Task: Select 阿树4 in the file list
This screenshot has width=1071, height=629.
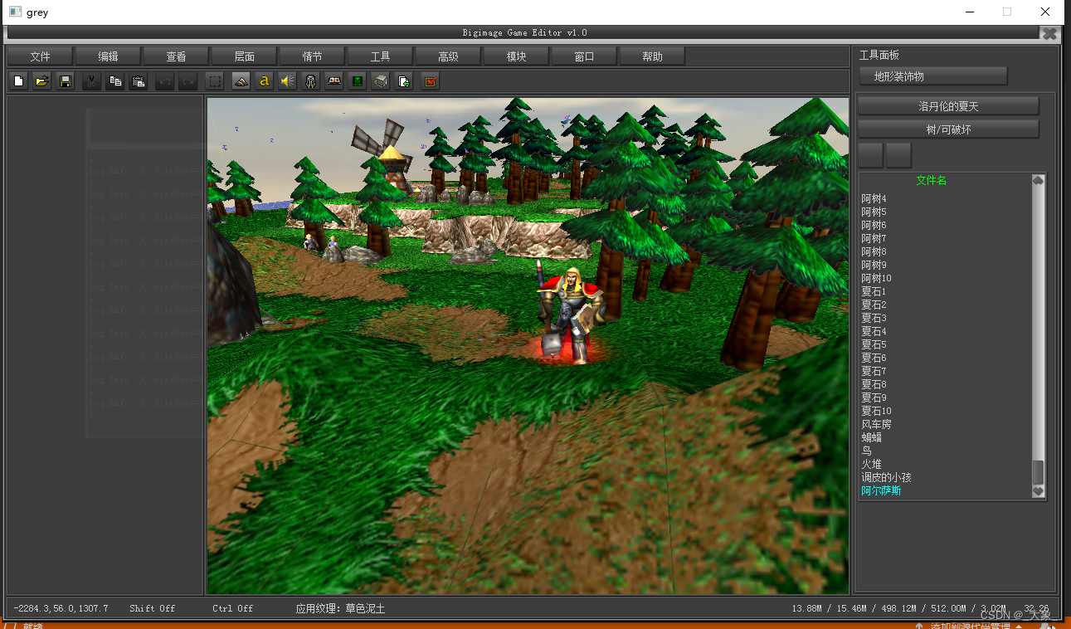Action: pos(874,198)
